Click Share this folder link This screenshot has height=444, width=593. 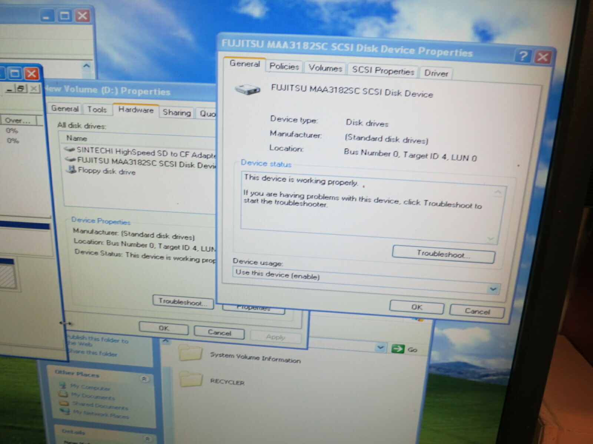pyautogui.click(x=92, y=352)
